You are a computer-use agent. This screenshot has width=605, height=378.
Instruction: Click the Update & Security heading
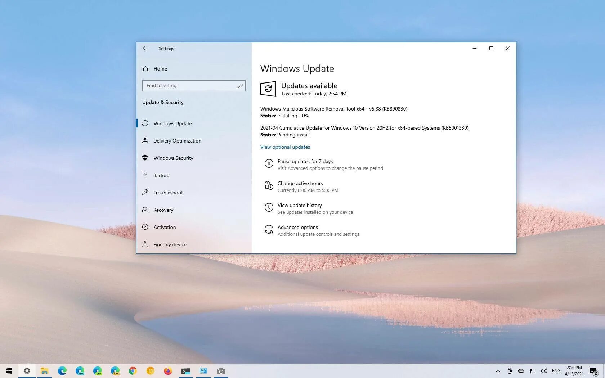pyautogui.click(x=163, y=102)
